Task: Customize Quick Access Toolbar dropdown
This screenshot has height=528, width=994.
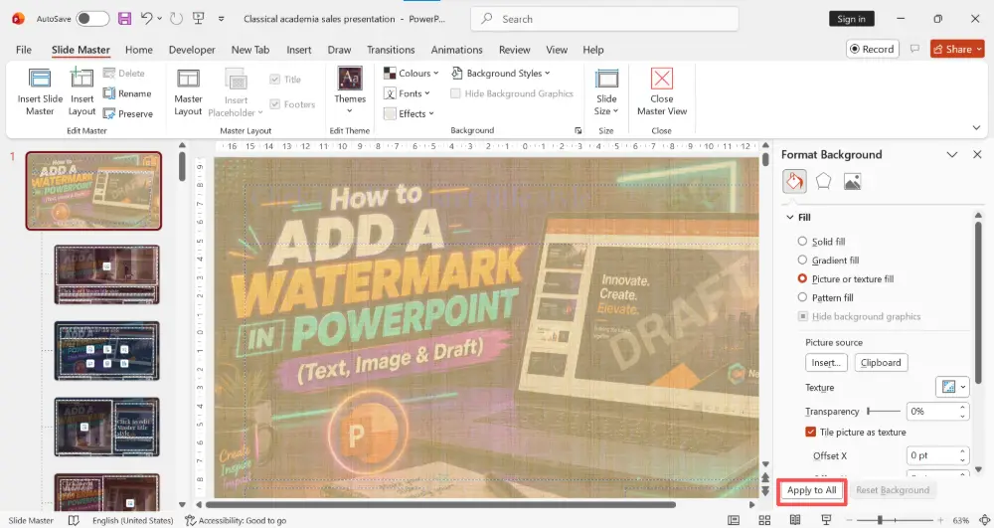Action: tap(222, 19)
